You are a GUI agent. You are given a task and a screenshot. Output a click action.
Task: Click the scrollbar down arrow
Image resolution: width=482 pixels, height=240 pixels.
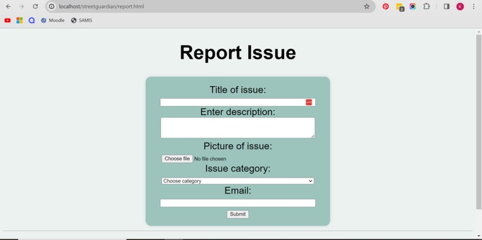tap(478, 236)
